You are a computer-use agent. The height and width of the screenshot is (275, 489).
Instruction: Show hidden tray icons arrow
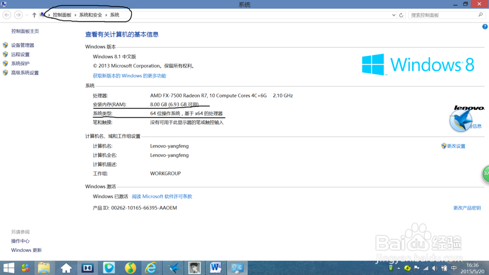coord(399,268)
